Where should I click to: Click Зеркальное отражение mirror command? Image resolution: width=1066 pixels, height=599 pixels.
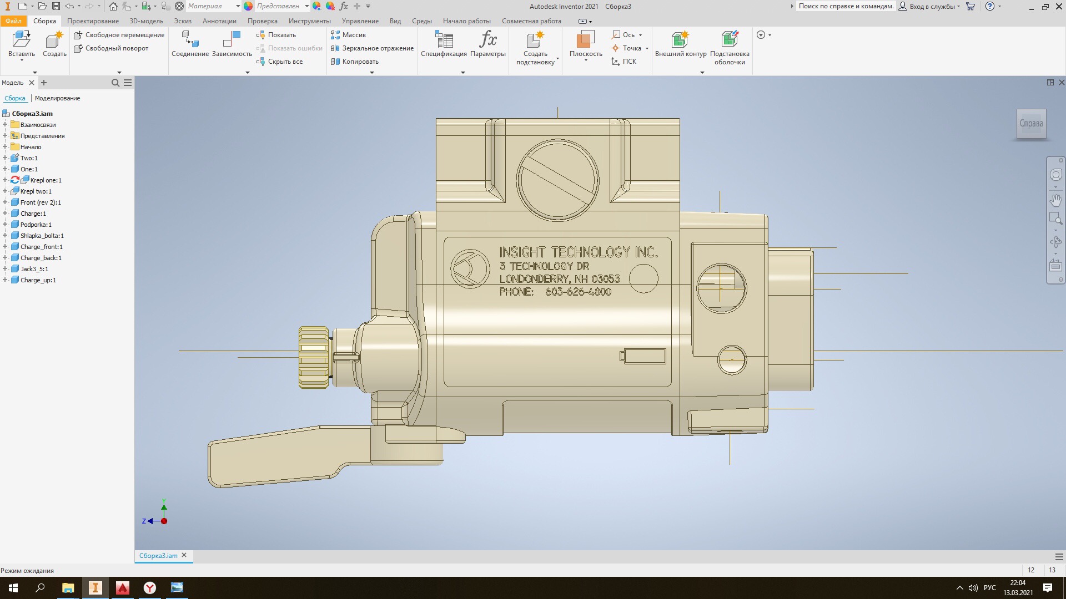click(377, 48)
